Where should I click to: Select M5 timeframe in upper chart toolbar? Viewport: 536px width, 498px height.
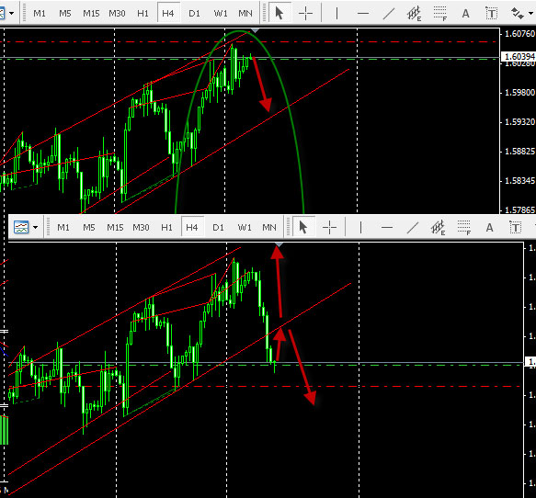tap(65, 13)
